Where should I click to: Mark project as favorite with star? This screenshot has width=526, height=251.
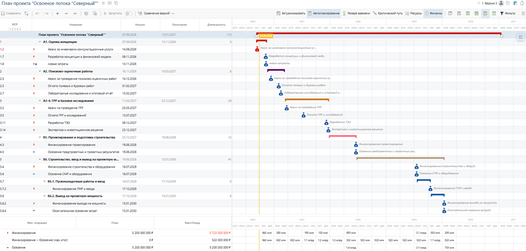click(103, 3)
